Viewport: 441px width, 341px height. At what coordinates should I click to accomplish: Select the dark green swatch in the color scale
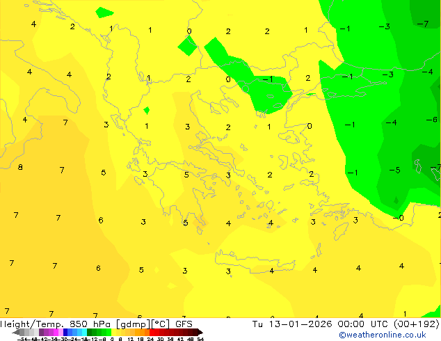[90, 332]
